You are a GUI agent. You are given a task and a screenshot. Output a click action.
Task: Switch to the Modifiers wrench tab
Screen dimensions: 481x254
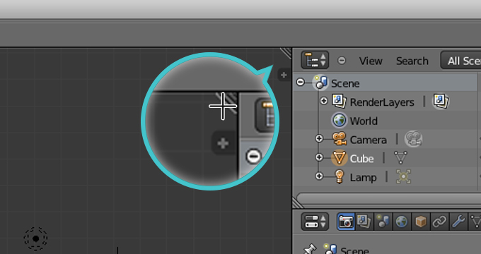458,222
